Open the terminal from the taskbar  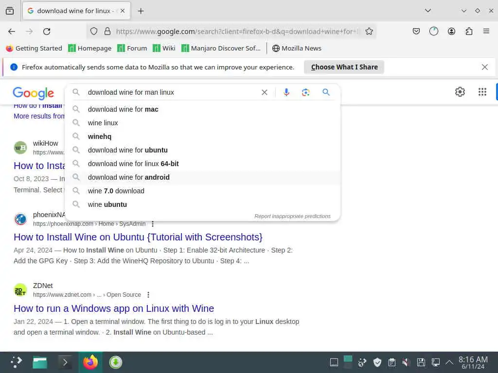(x=65, y=362)
